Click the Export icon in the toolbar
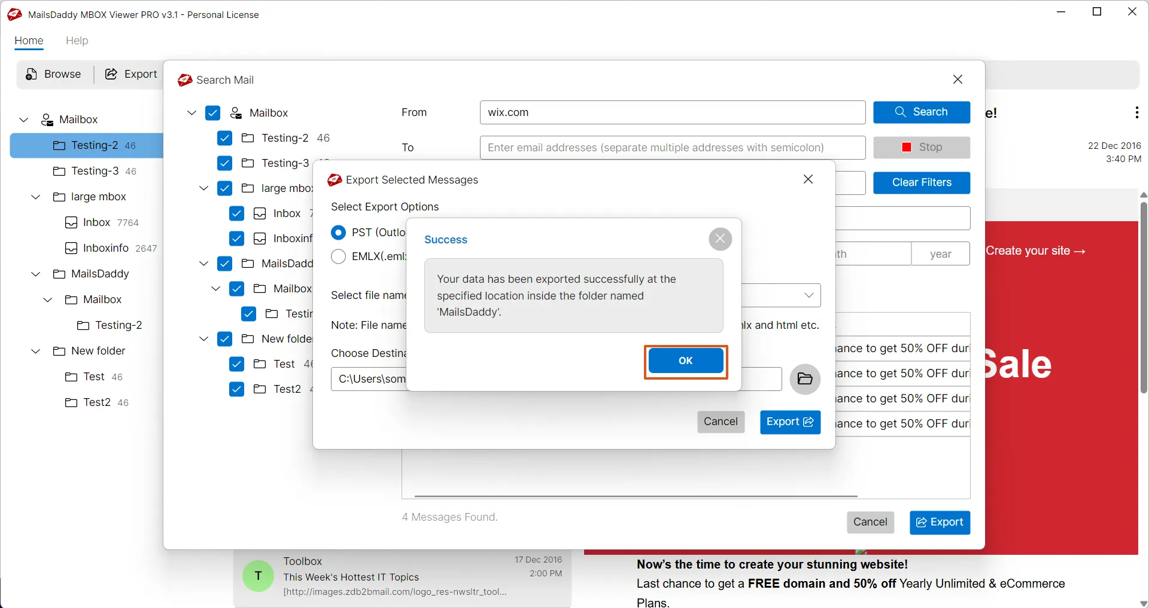Image resolution: width=1149 pixels, height=608 pixels. pos(111,74)
